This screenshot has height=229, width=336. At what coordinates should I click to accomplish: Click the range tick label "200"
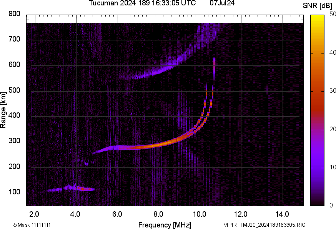(14, 166)
